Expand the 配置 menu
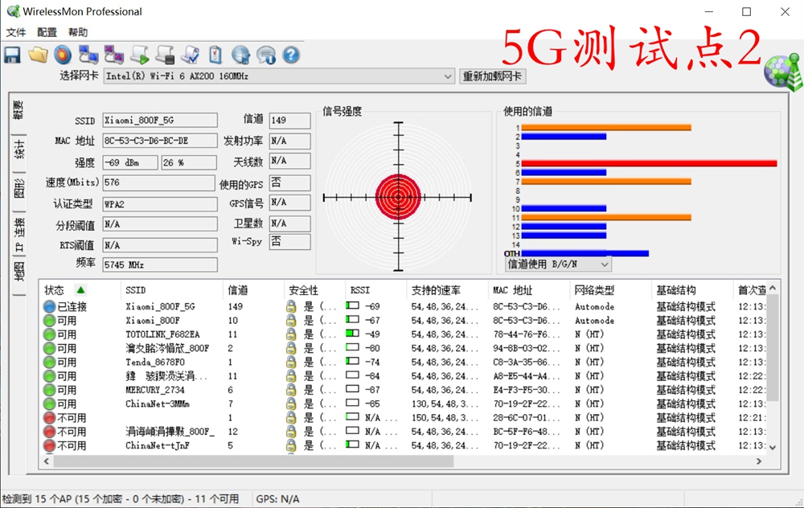This screenshot has width=804, height=508. click(47, 32)
